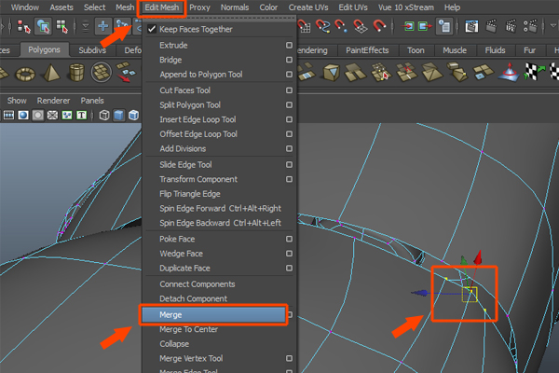This screenshot has height=373, width=559.
Task: Open Merge option box square
Action: coord(290,315)
